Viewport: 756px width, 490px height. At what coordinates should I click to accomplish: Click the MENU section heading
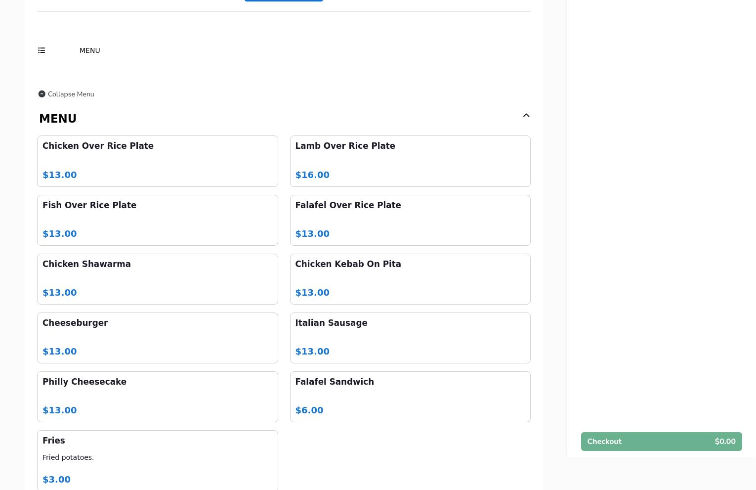[x=58, y=119]
